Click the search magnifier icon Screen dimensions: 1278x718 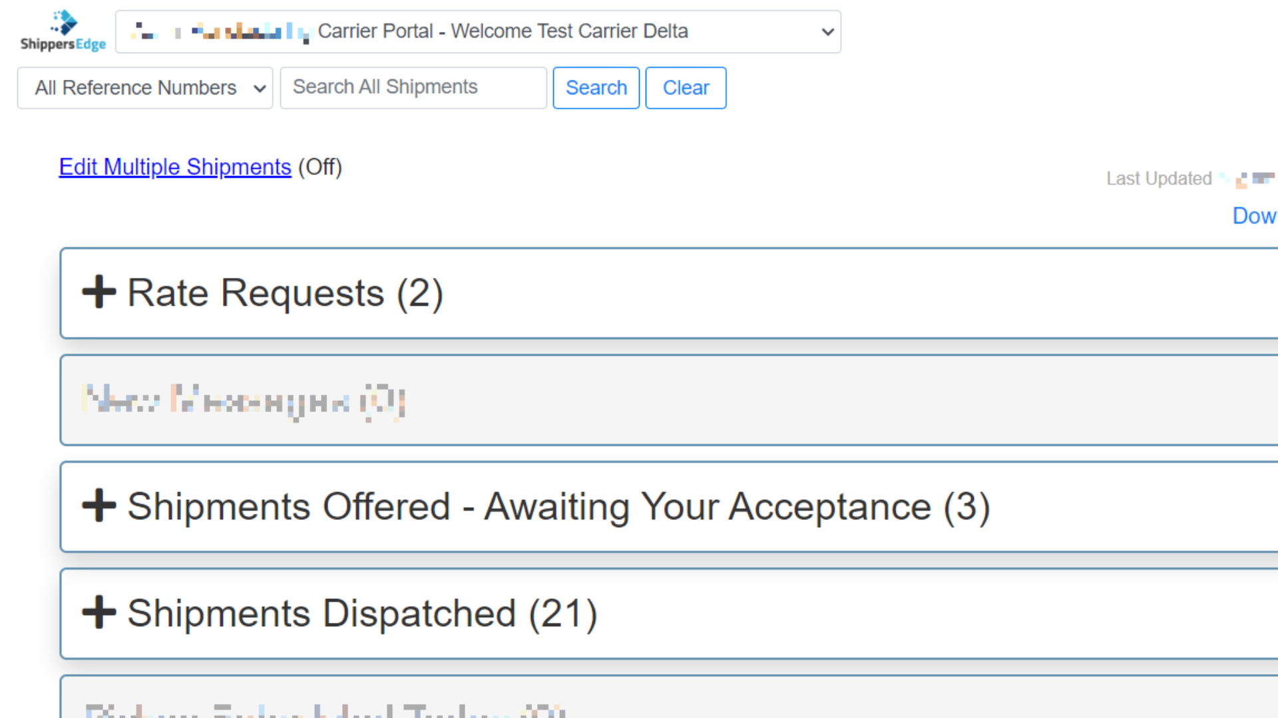point(596,87)
